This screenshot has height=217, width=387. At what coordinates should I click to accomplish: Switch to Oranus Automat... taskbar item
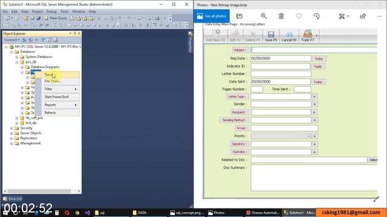point(262,213)
